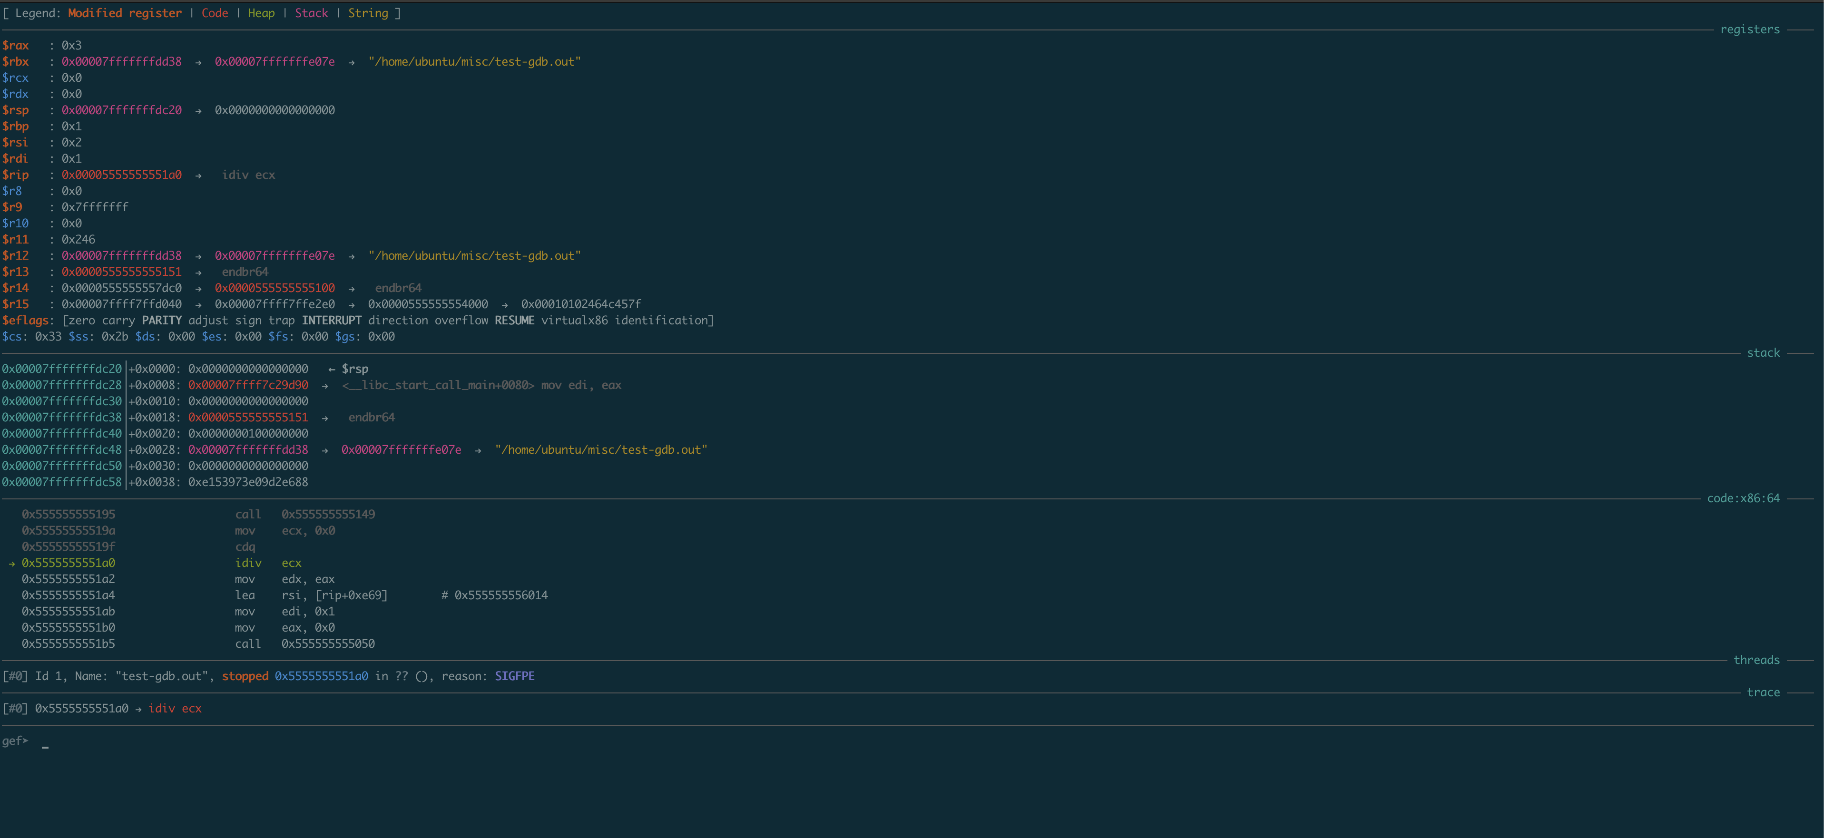Click the string path on the $rbx line

(474, 61)
